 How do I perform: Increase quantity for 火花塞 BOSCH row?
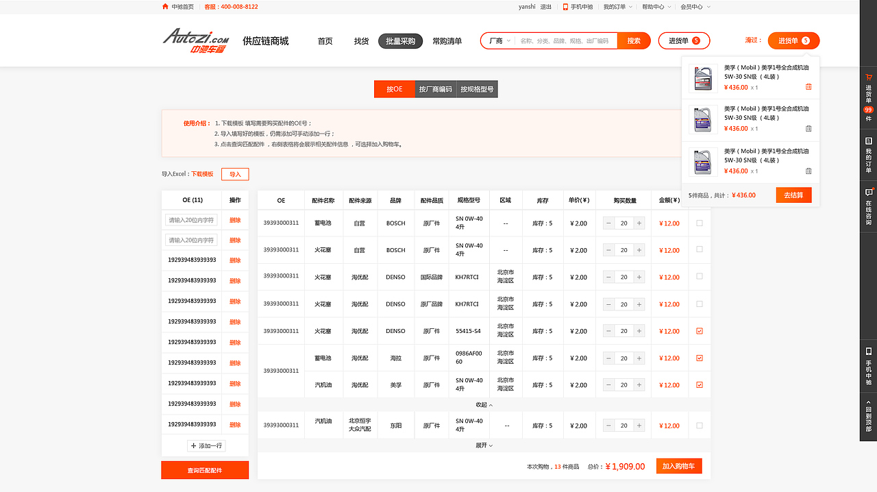pyautogui.click(x=639, y=250)
